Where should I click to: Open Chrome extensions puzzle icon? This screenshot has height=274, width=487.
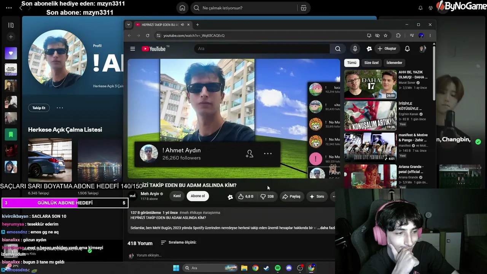398,35
